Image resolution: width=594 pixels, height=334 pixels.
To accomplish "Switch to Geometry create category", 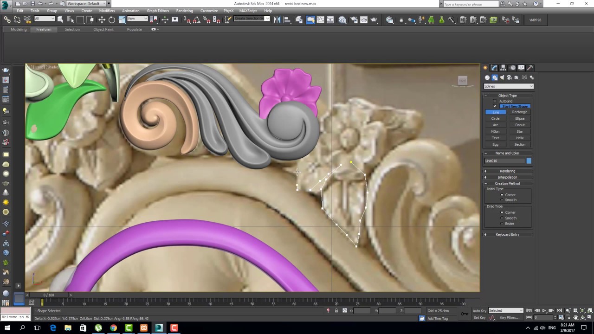I will click(487, 77).
